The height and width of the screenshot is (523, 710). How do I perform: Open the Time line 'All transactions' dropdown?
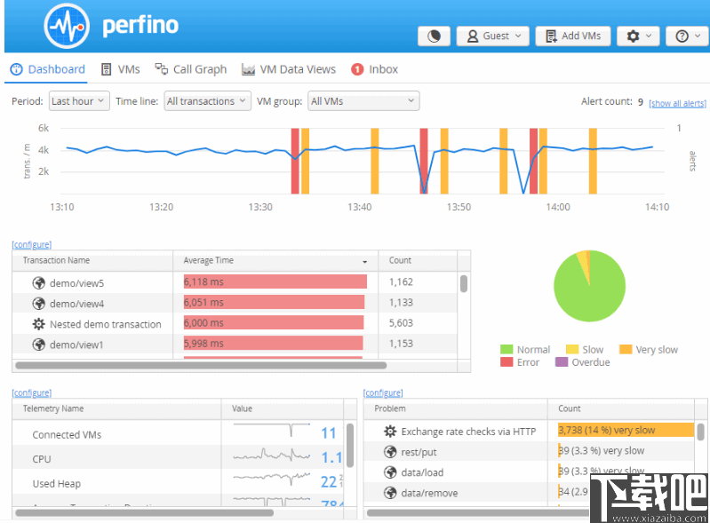tap(207, 101)
